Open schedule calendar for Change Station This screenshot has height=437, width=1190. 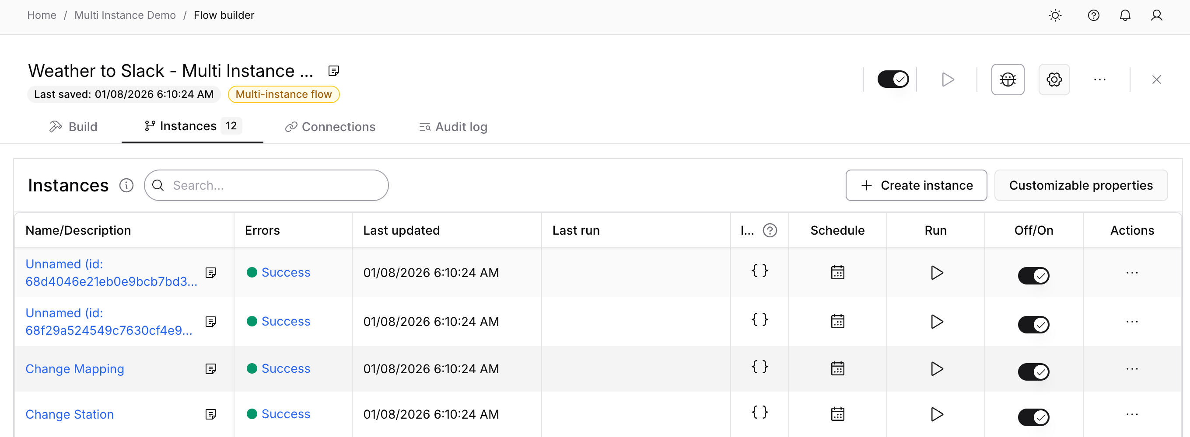pos(837,414)
